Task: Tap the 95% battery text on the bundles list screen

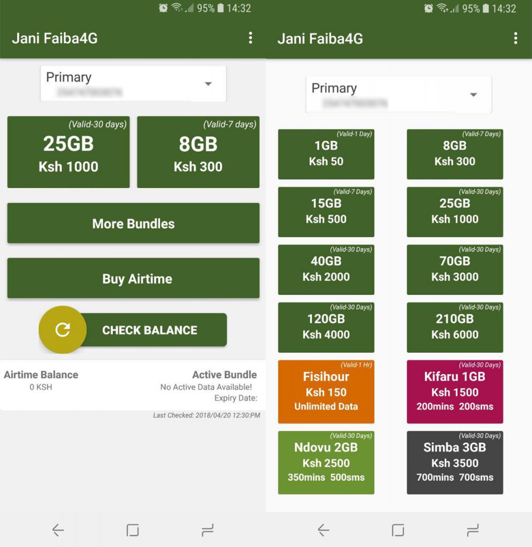Action: click(471, 8)
